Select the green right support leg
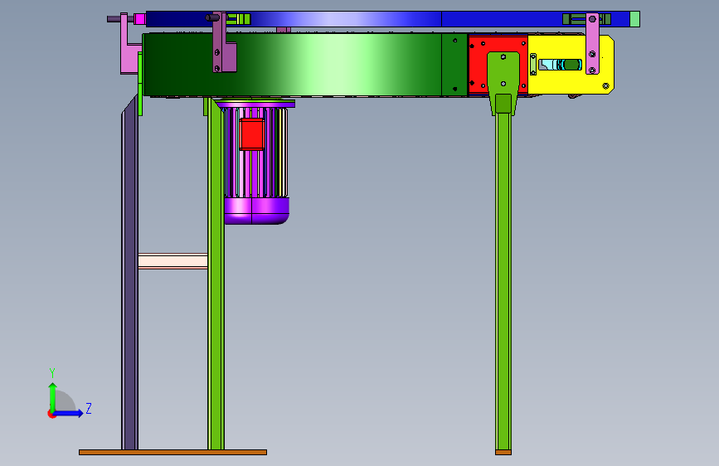 click(x=503, y=279)
